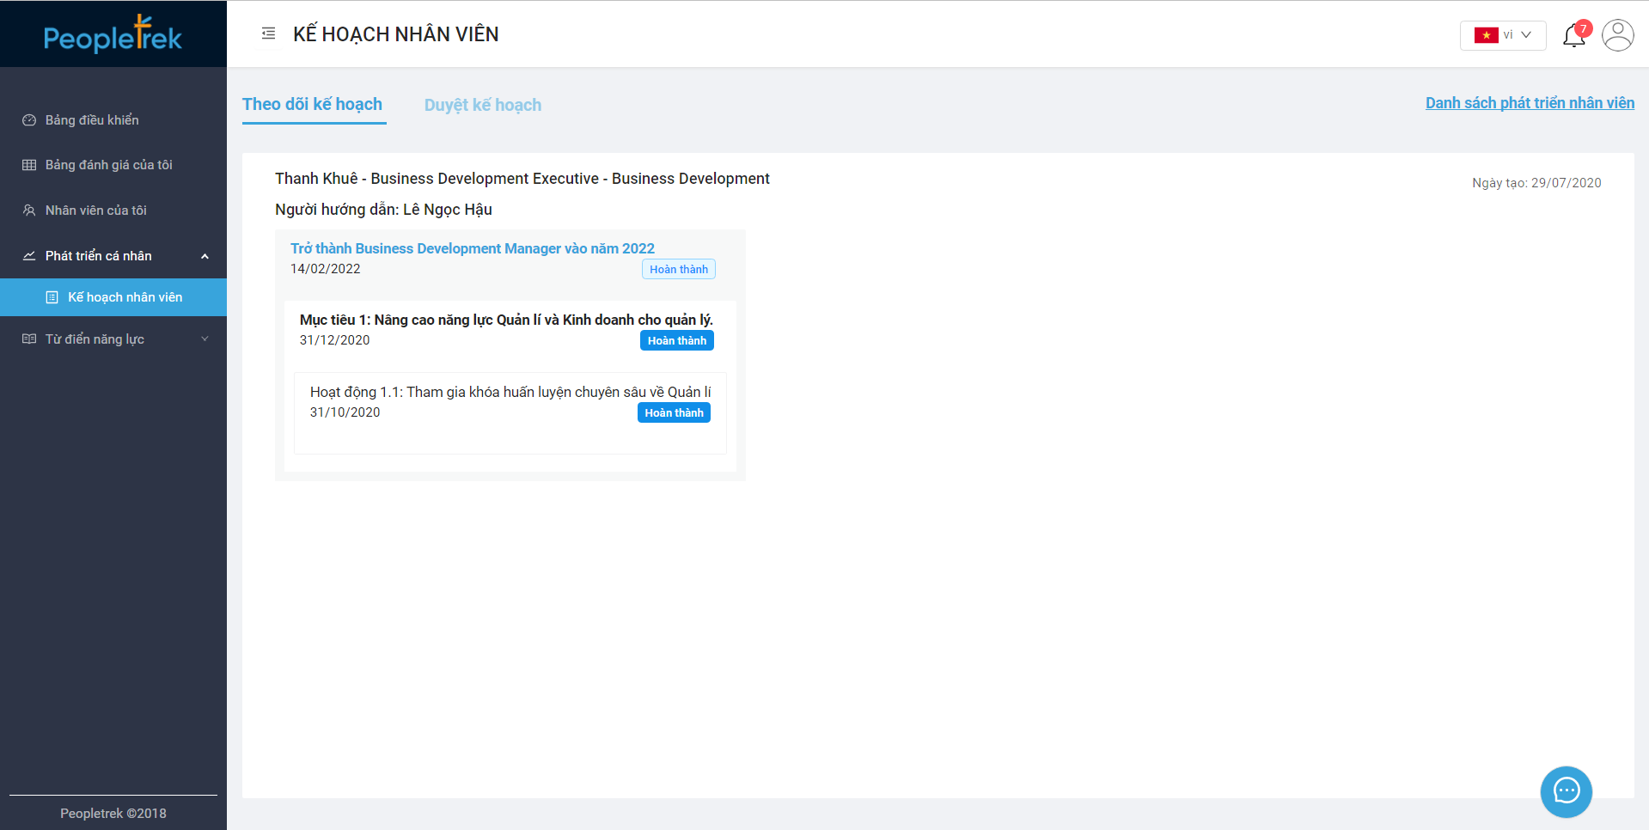Screen dimensions: 1649x830
Task: Open the chat support bubble icon
Action: (x=1566, y=790)
